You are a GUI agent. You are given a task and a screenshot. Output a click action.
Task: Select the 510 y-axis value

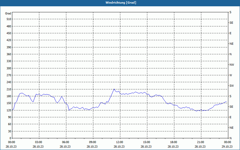[9, 19]
